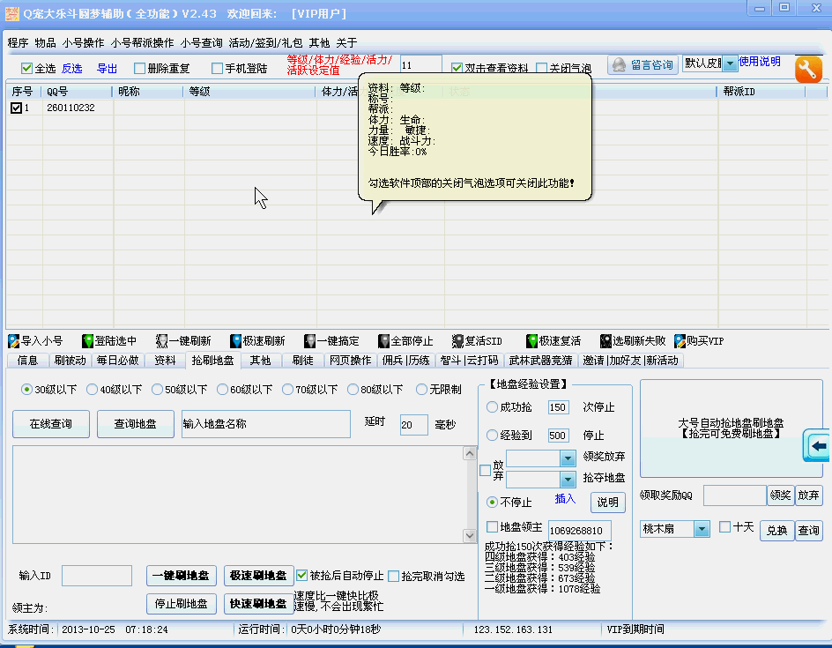
Task: Click the orange wrench tool icon
Action: (x=808, y=69)
